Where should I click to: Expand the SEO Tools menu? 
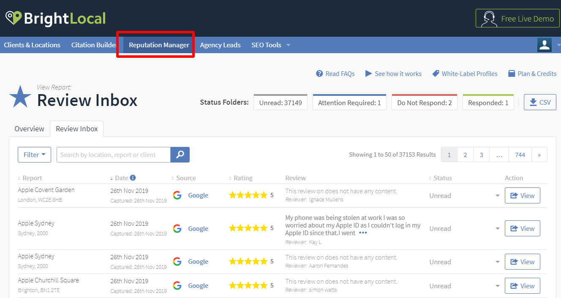click(x=271, y=45)
